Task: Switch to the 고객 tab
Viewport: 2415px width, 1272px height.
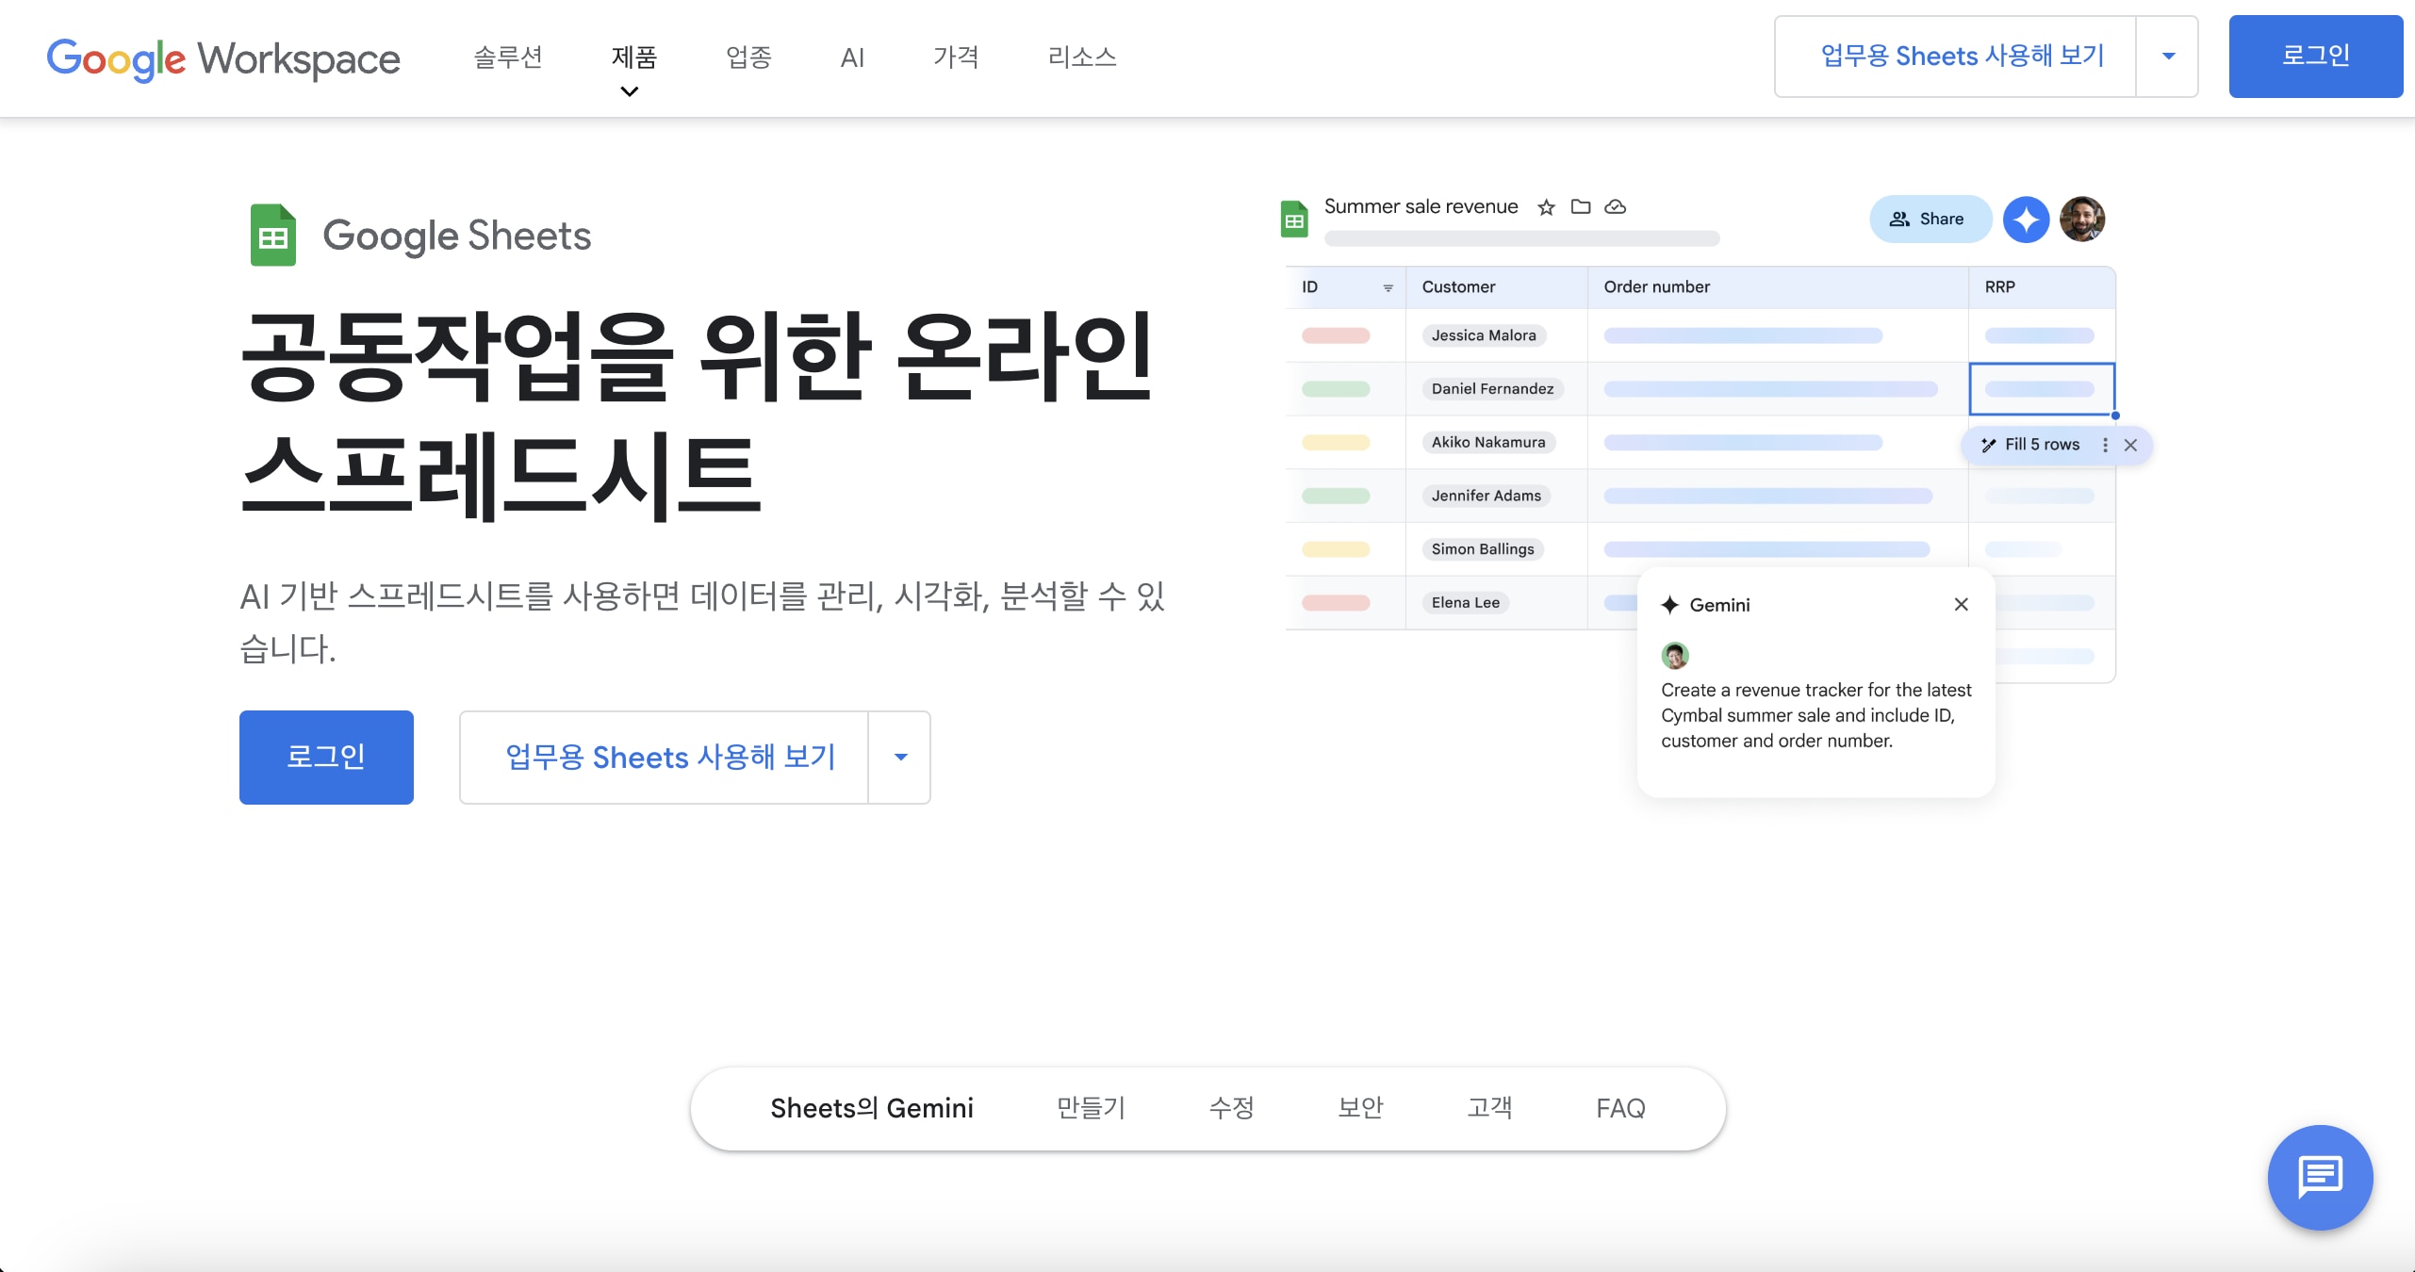Action: tap(1490, 1108)
